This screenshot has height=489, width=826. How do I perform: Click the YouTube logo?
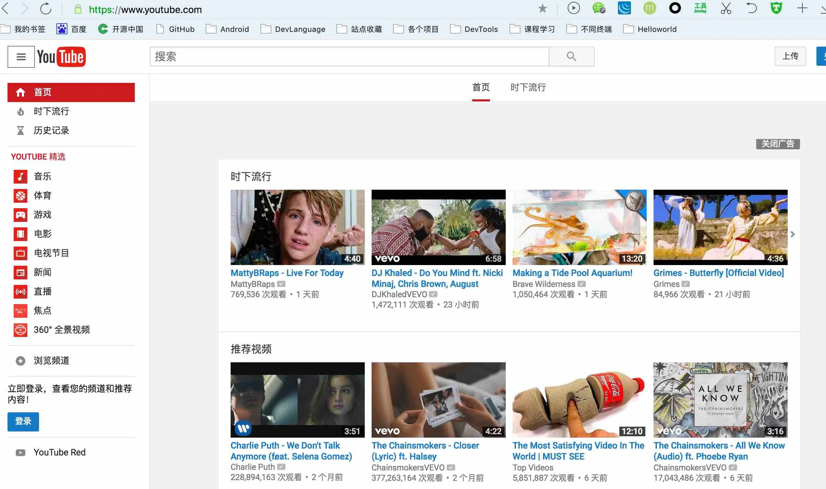[61, 57]
